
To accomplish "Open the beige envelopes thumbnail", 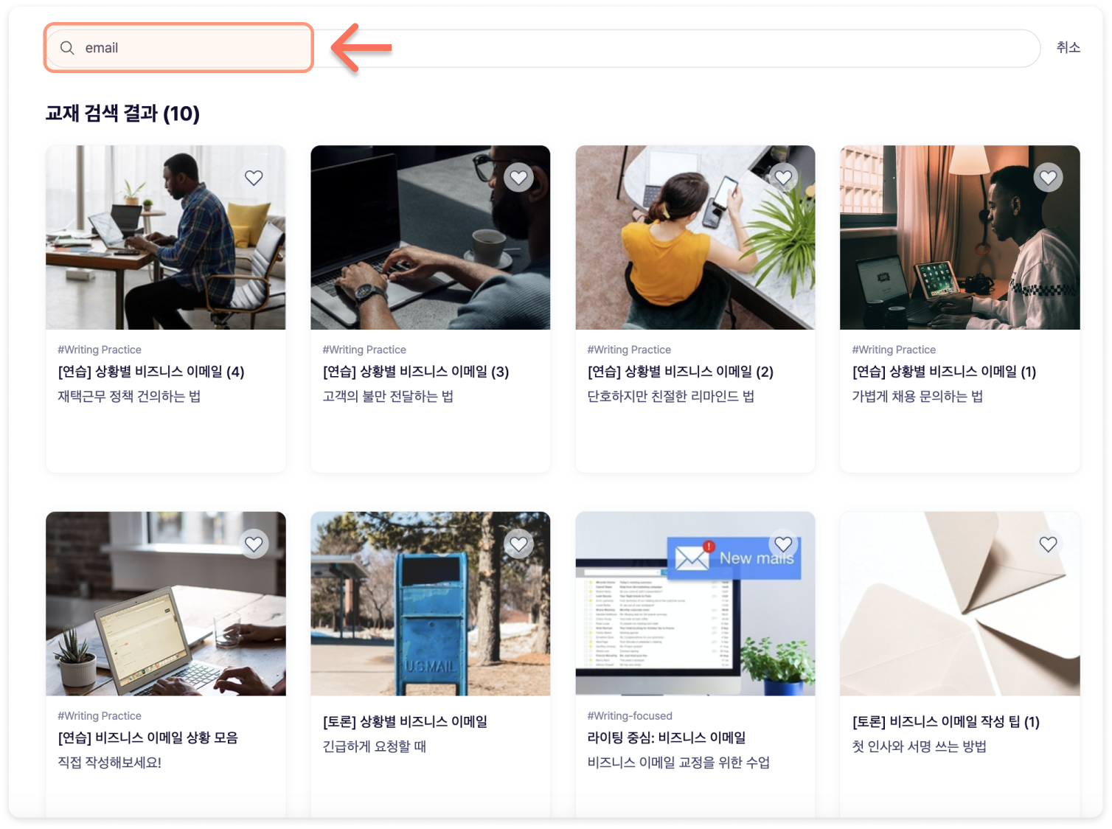I will coord(960,603).
